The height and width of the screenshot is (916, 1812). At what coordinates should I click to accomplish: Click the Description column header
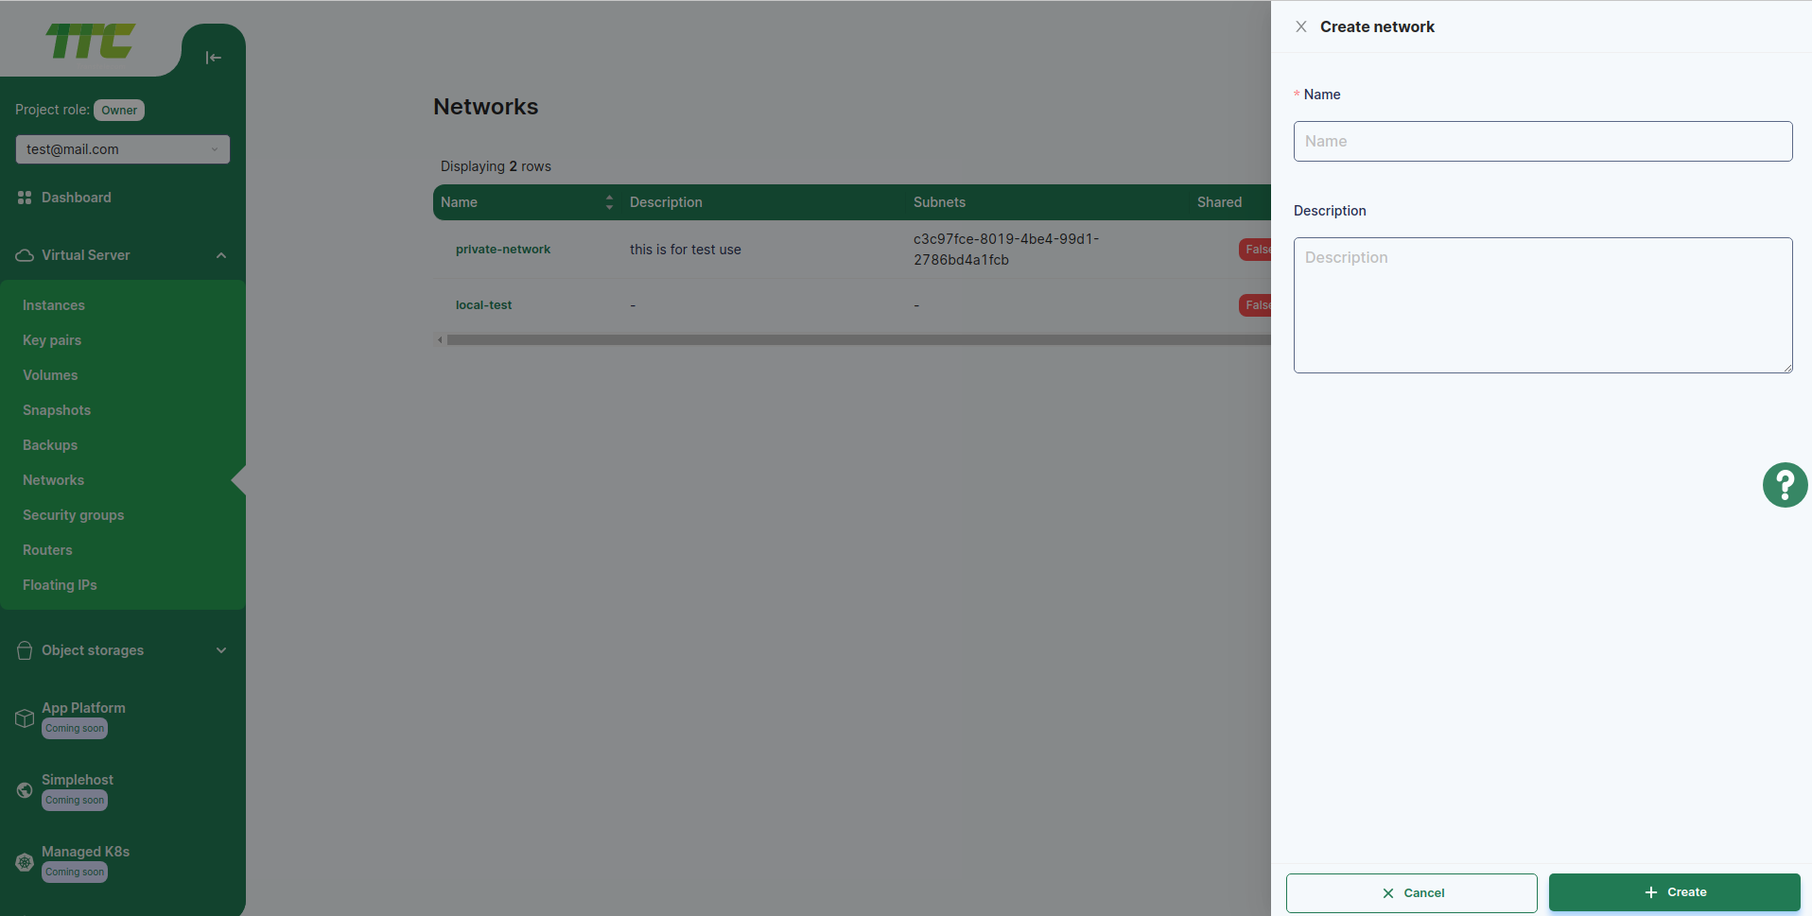pyautogui.click(x=666, y=202)
